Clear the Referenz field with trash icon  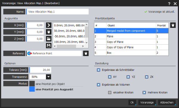[86, 53]
